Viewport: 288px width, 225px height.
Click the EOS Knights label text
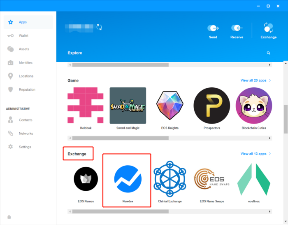point(170,128)
